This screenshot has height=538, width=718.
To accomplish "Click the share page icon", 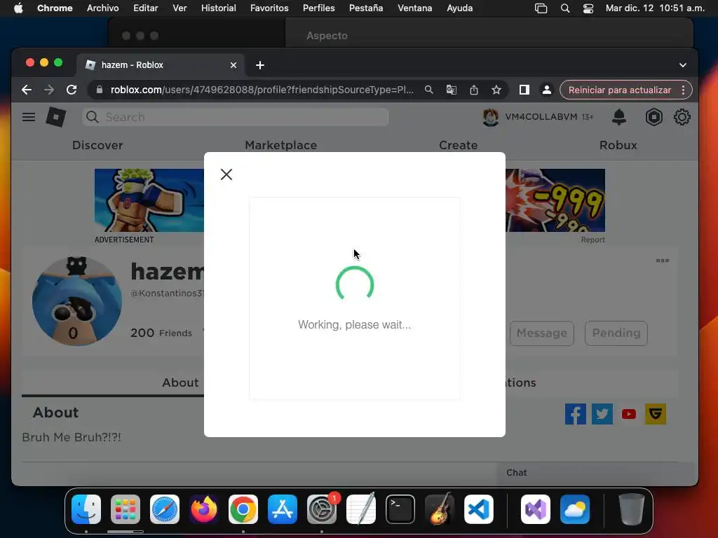I will tap(474, 90).
